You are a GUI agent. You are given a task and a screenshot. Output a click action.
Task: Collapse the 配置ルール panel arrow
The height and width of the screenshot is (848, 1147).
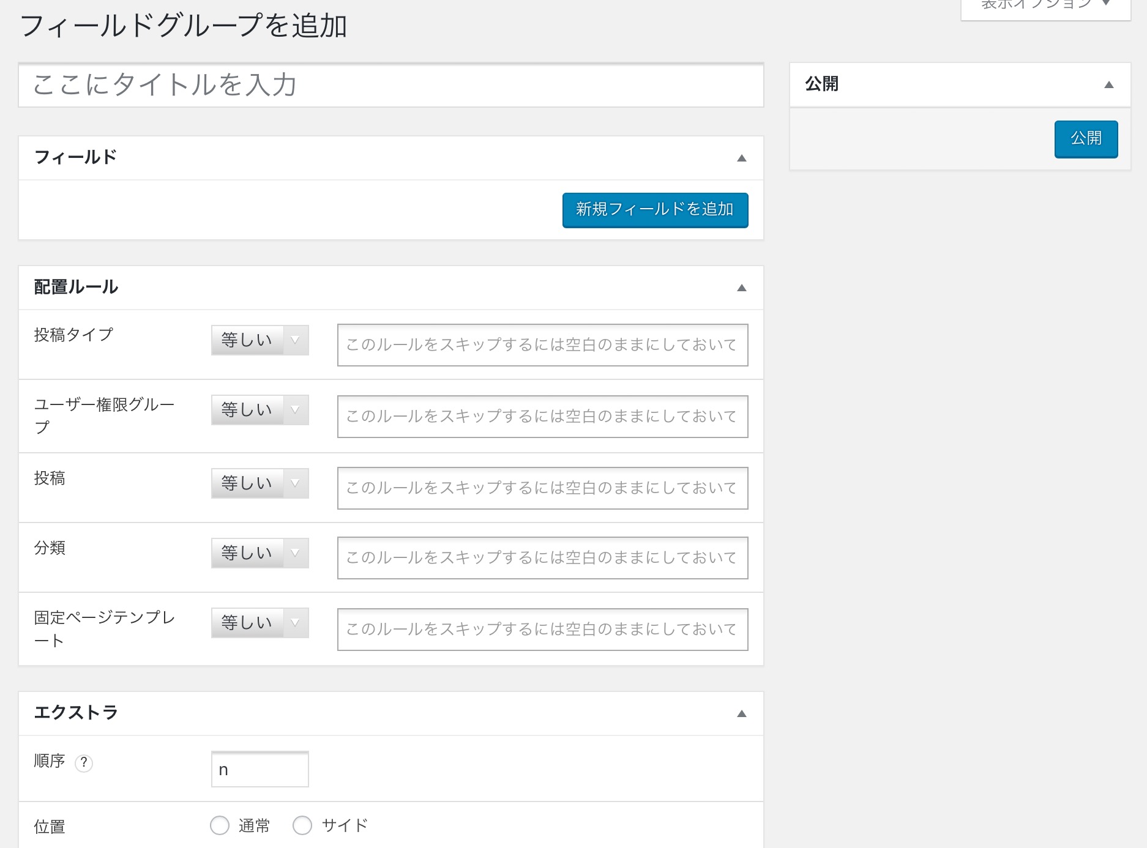pyautogui.click(x=742, y=288)
